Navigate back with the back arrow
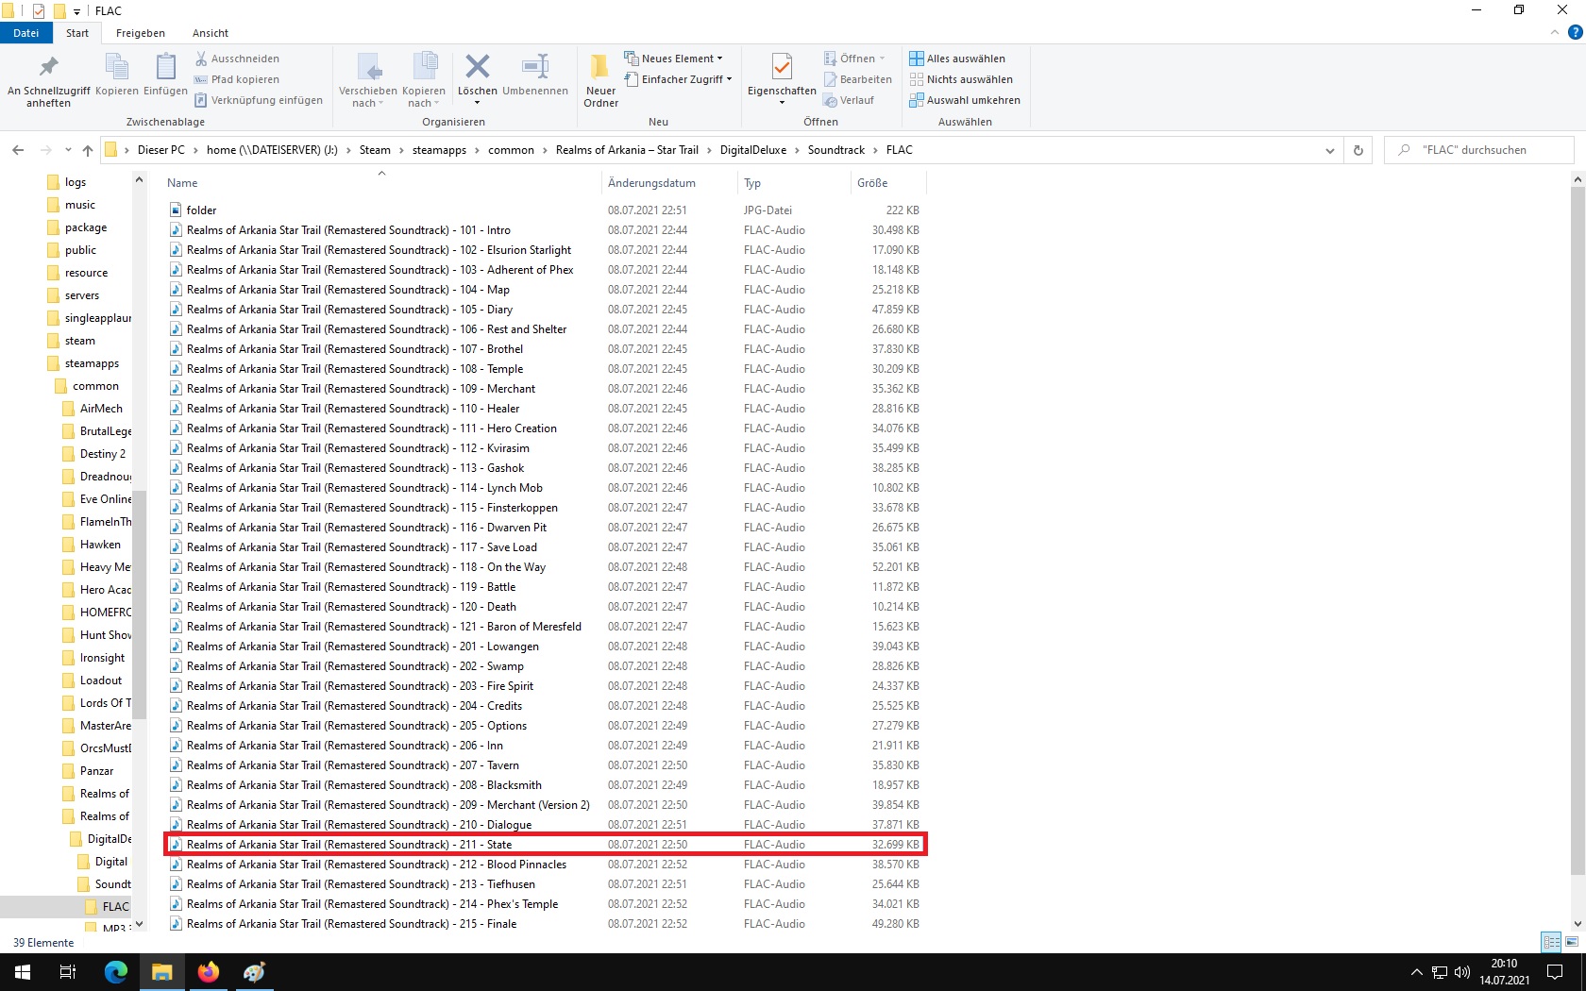 coord(18,150)
